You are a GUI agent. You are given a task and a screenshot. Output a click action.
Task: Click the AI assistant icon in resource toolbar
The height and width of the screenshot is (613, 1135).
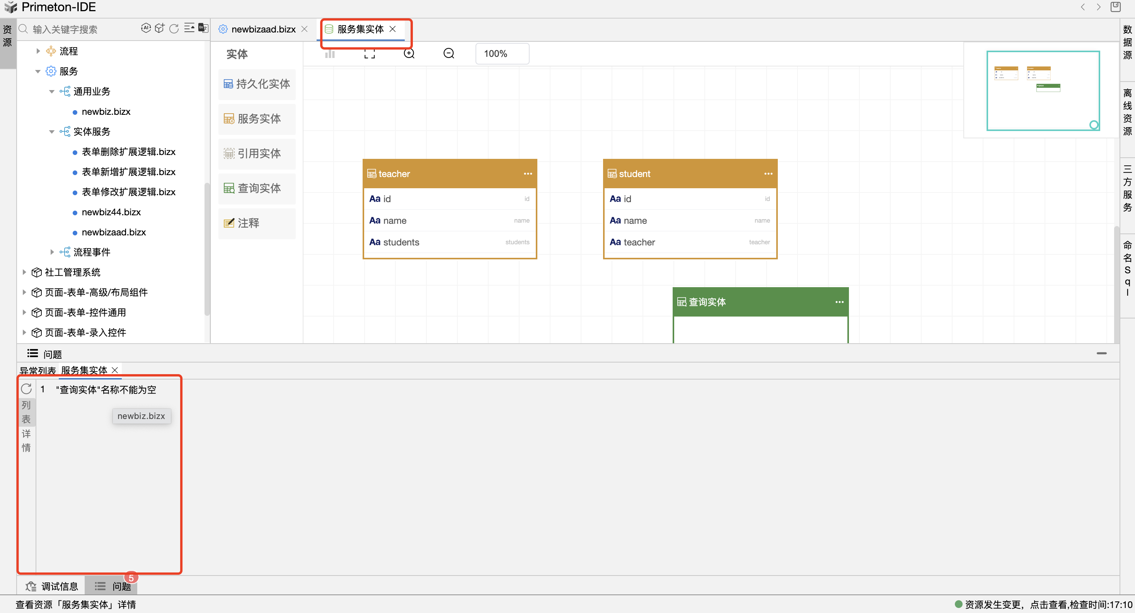[x=146, y=28]
